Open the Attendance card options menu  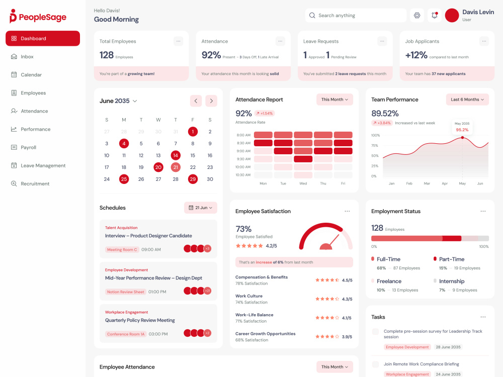(280, 41)
